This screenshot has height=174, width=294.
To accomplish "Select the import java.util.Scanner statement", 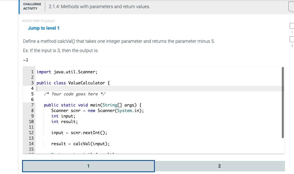I will pyautogui.click(x=67, y=72).
